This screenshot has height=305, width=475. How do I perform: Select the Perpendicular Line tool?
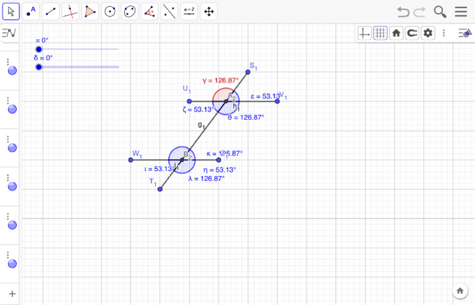(71, 12)
